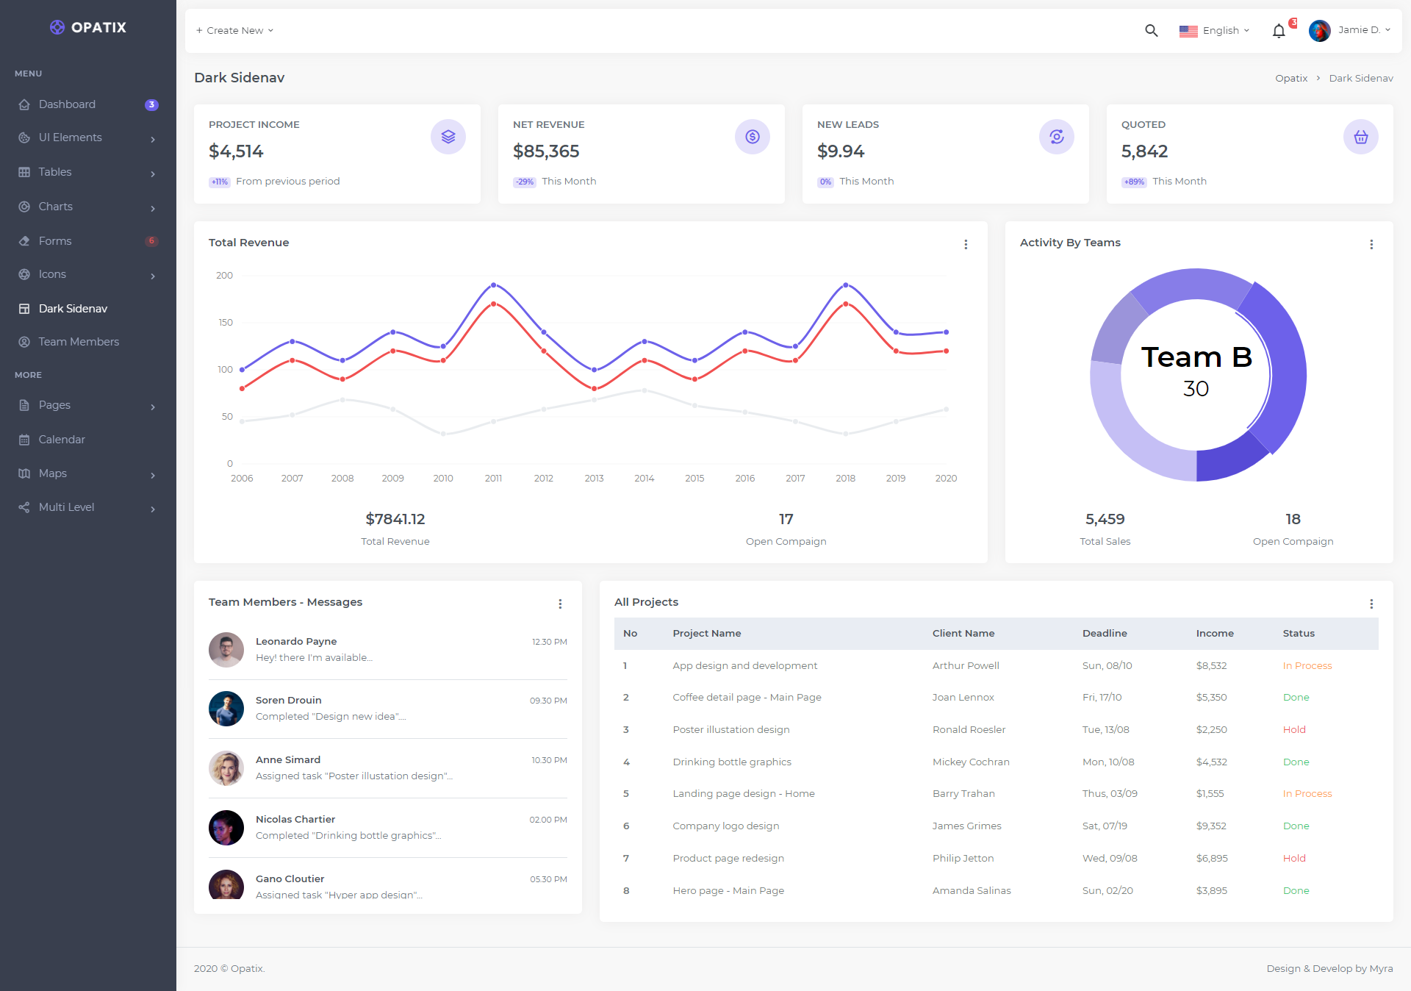Open the Create New dropdown
1411x991 pixels.
pyautogui.click(x=234, y=30)
